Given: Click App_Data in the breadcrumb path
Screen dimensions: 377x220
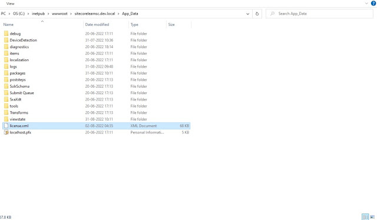Looking at the screenshot, I should pos(130,14).
